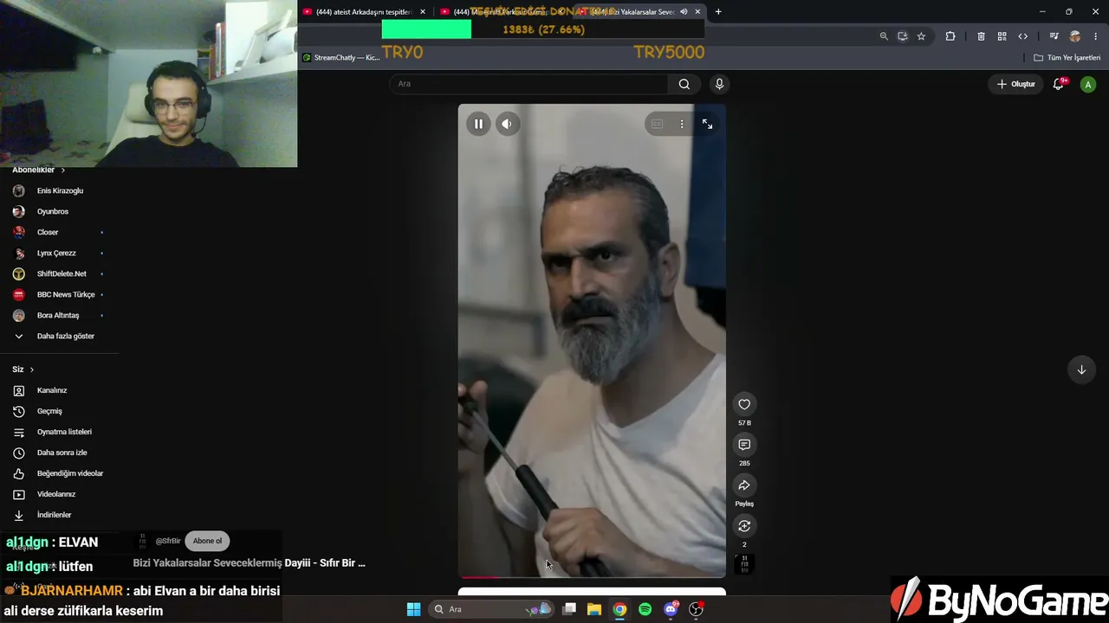Expand the Siz section arrow
1109x623 pixels.
click(32, 369)
